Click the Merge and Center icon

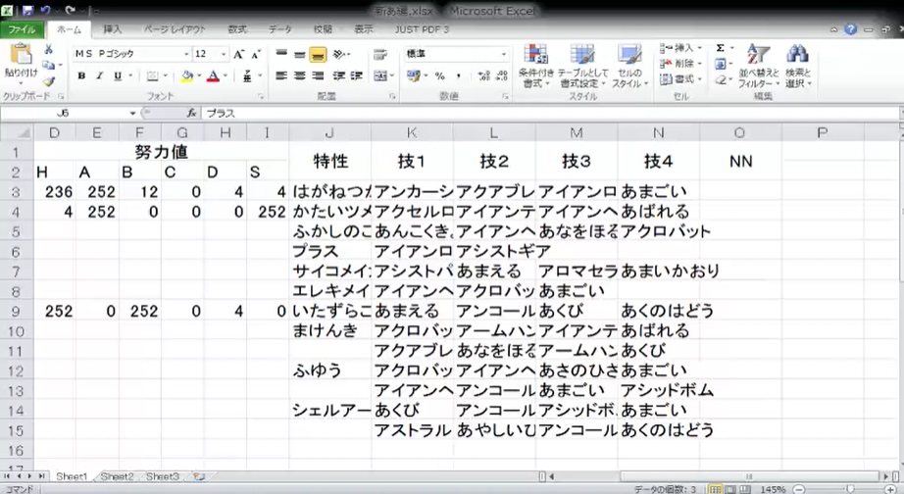click(379, 75)
